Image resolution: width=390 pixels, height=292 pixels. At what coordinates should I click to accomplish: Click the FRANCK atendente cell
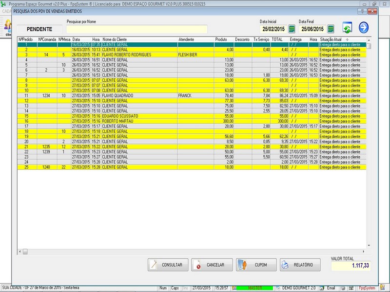pyautogui.click(x=196, y=95)
